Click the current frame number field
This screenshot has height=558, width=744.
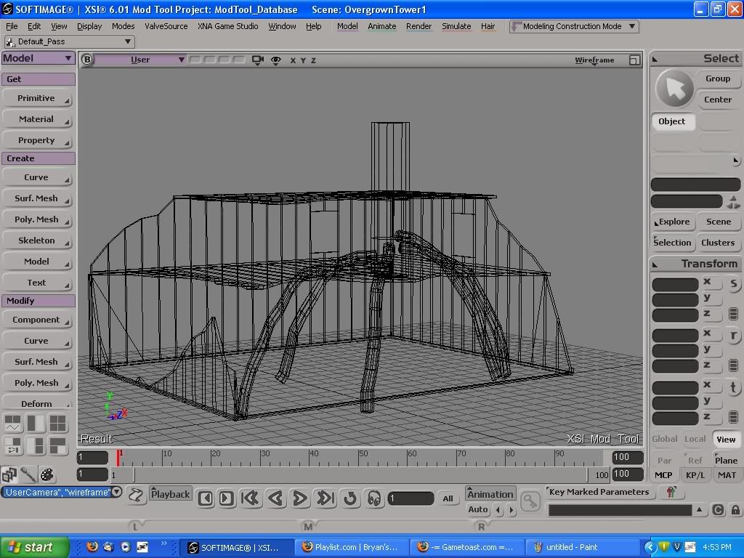click(411, 498)
